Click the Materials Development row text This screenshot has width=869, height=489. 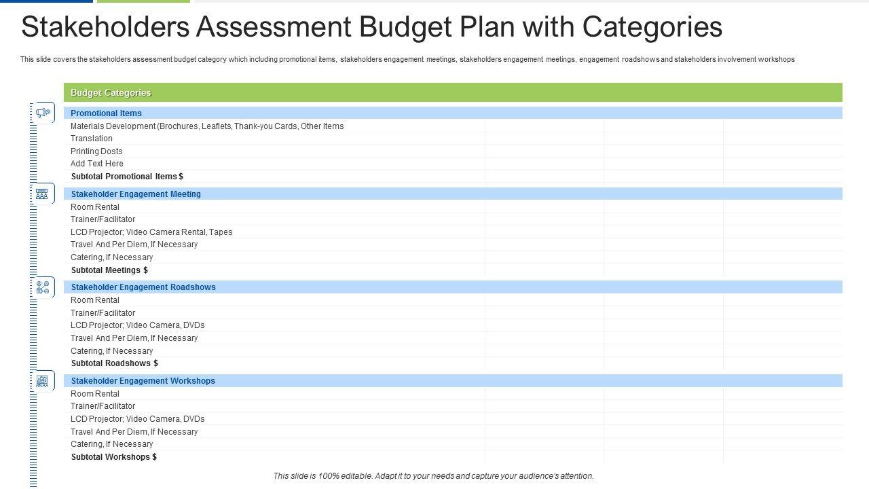[x=207, y=126]
